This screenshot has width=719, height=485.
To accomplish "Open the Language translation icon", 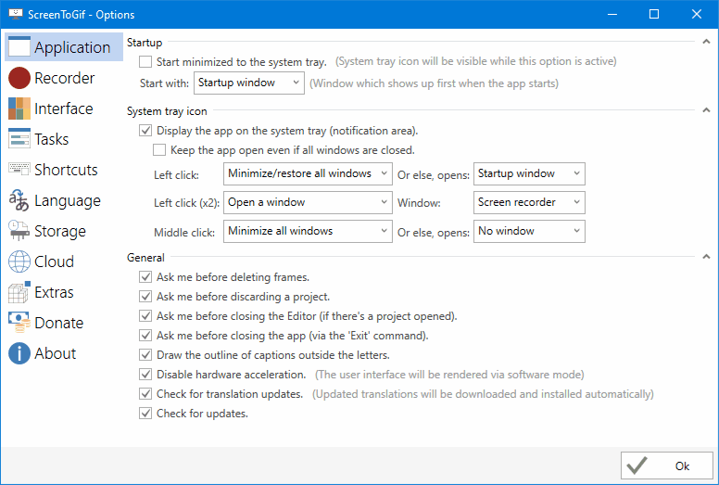I will (19, 200).
